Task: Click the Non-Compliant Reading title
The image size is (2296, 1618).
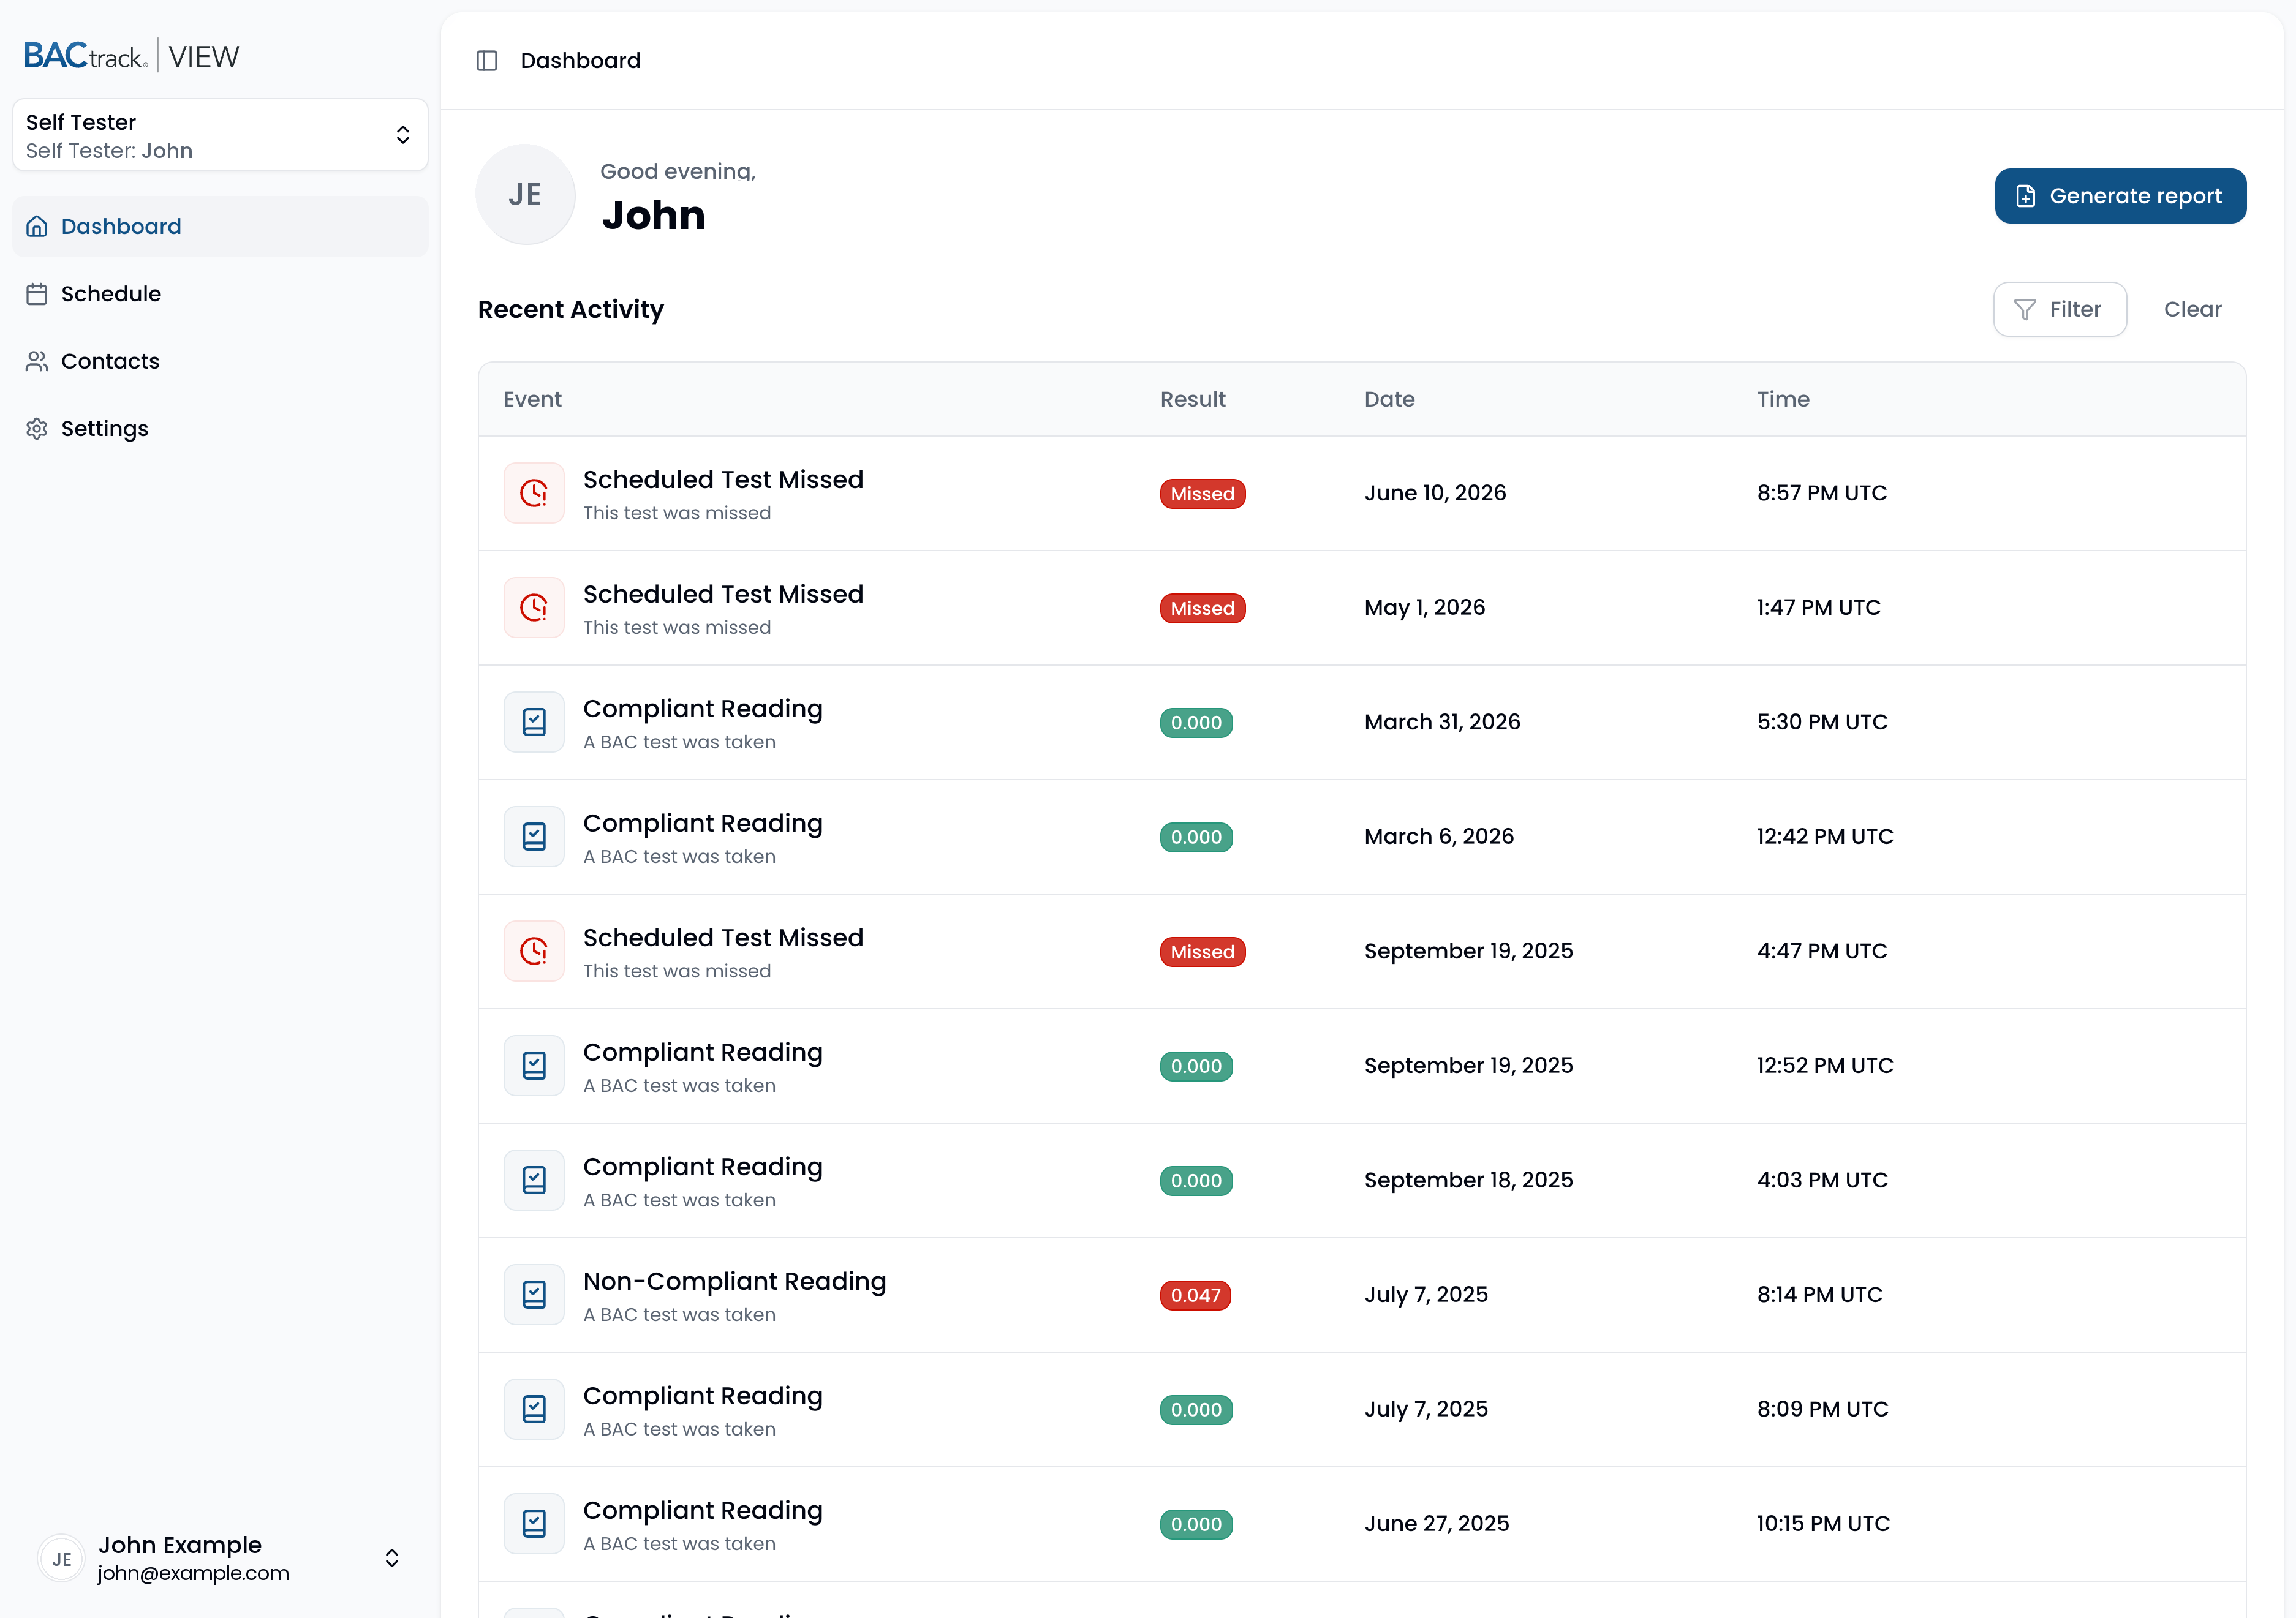Action: (734, 1281)
